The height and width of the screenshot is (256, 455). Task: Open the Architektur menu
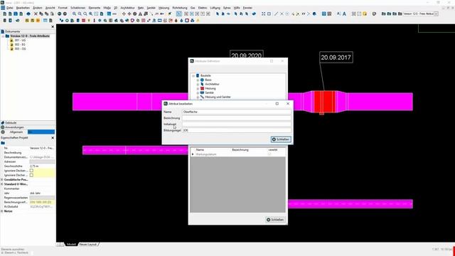point(127,8)
